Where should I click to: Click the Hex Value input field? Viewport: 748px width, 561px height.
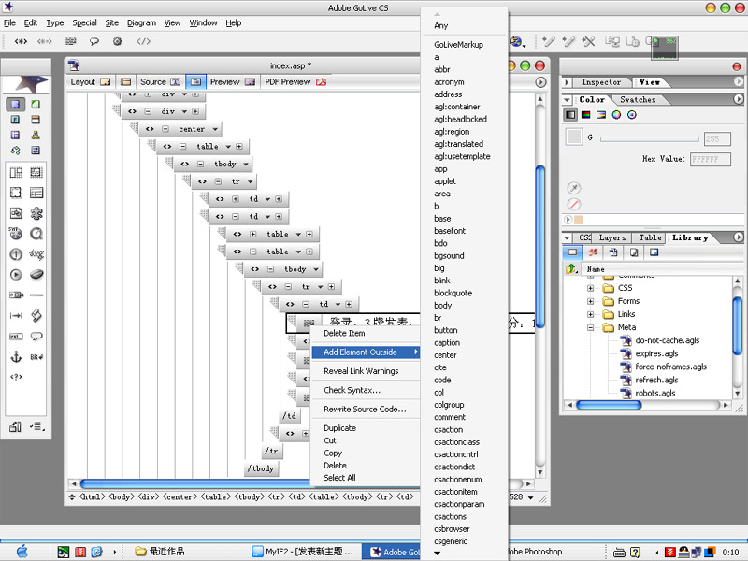click(710, 160)
